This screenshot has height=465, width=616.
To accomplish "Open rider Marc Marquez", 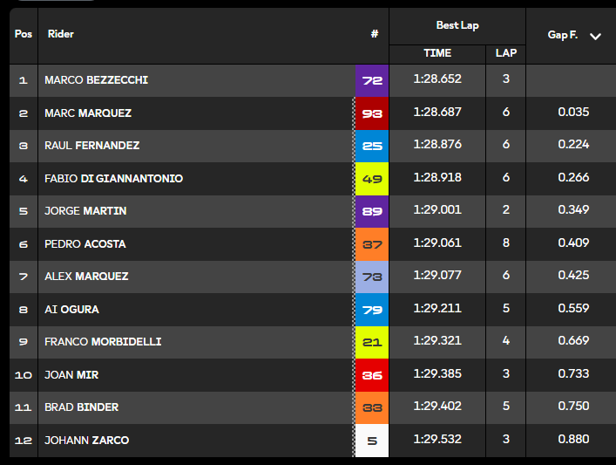I will [88, 113].
